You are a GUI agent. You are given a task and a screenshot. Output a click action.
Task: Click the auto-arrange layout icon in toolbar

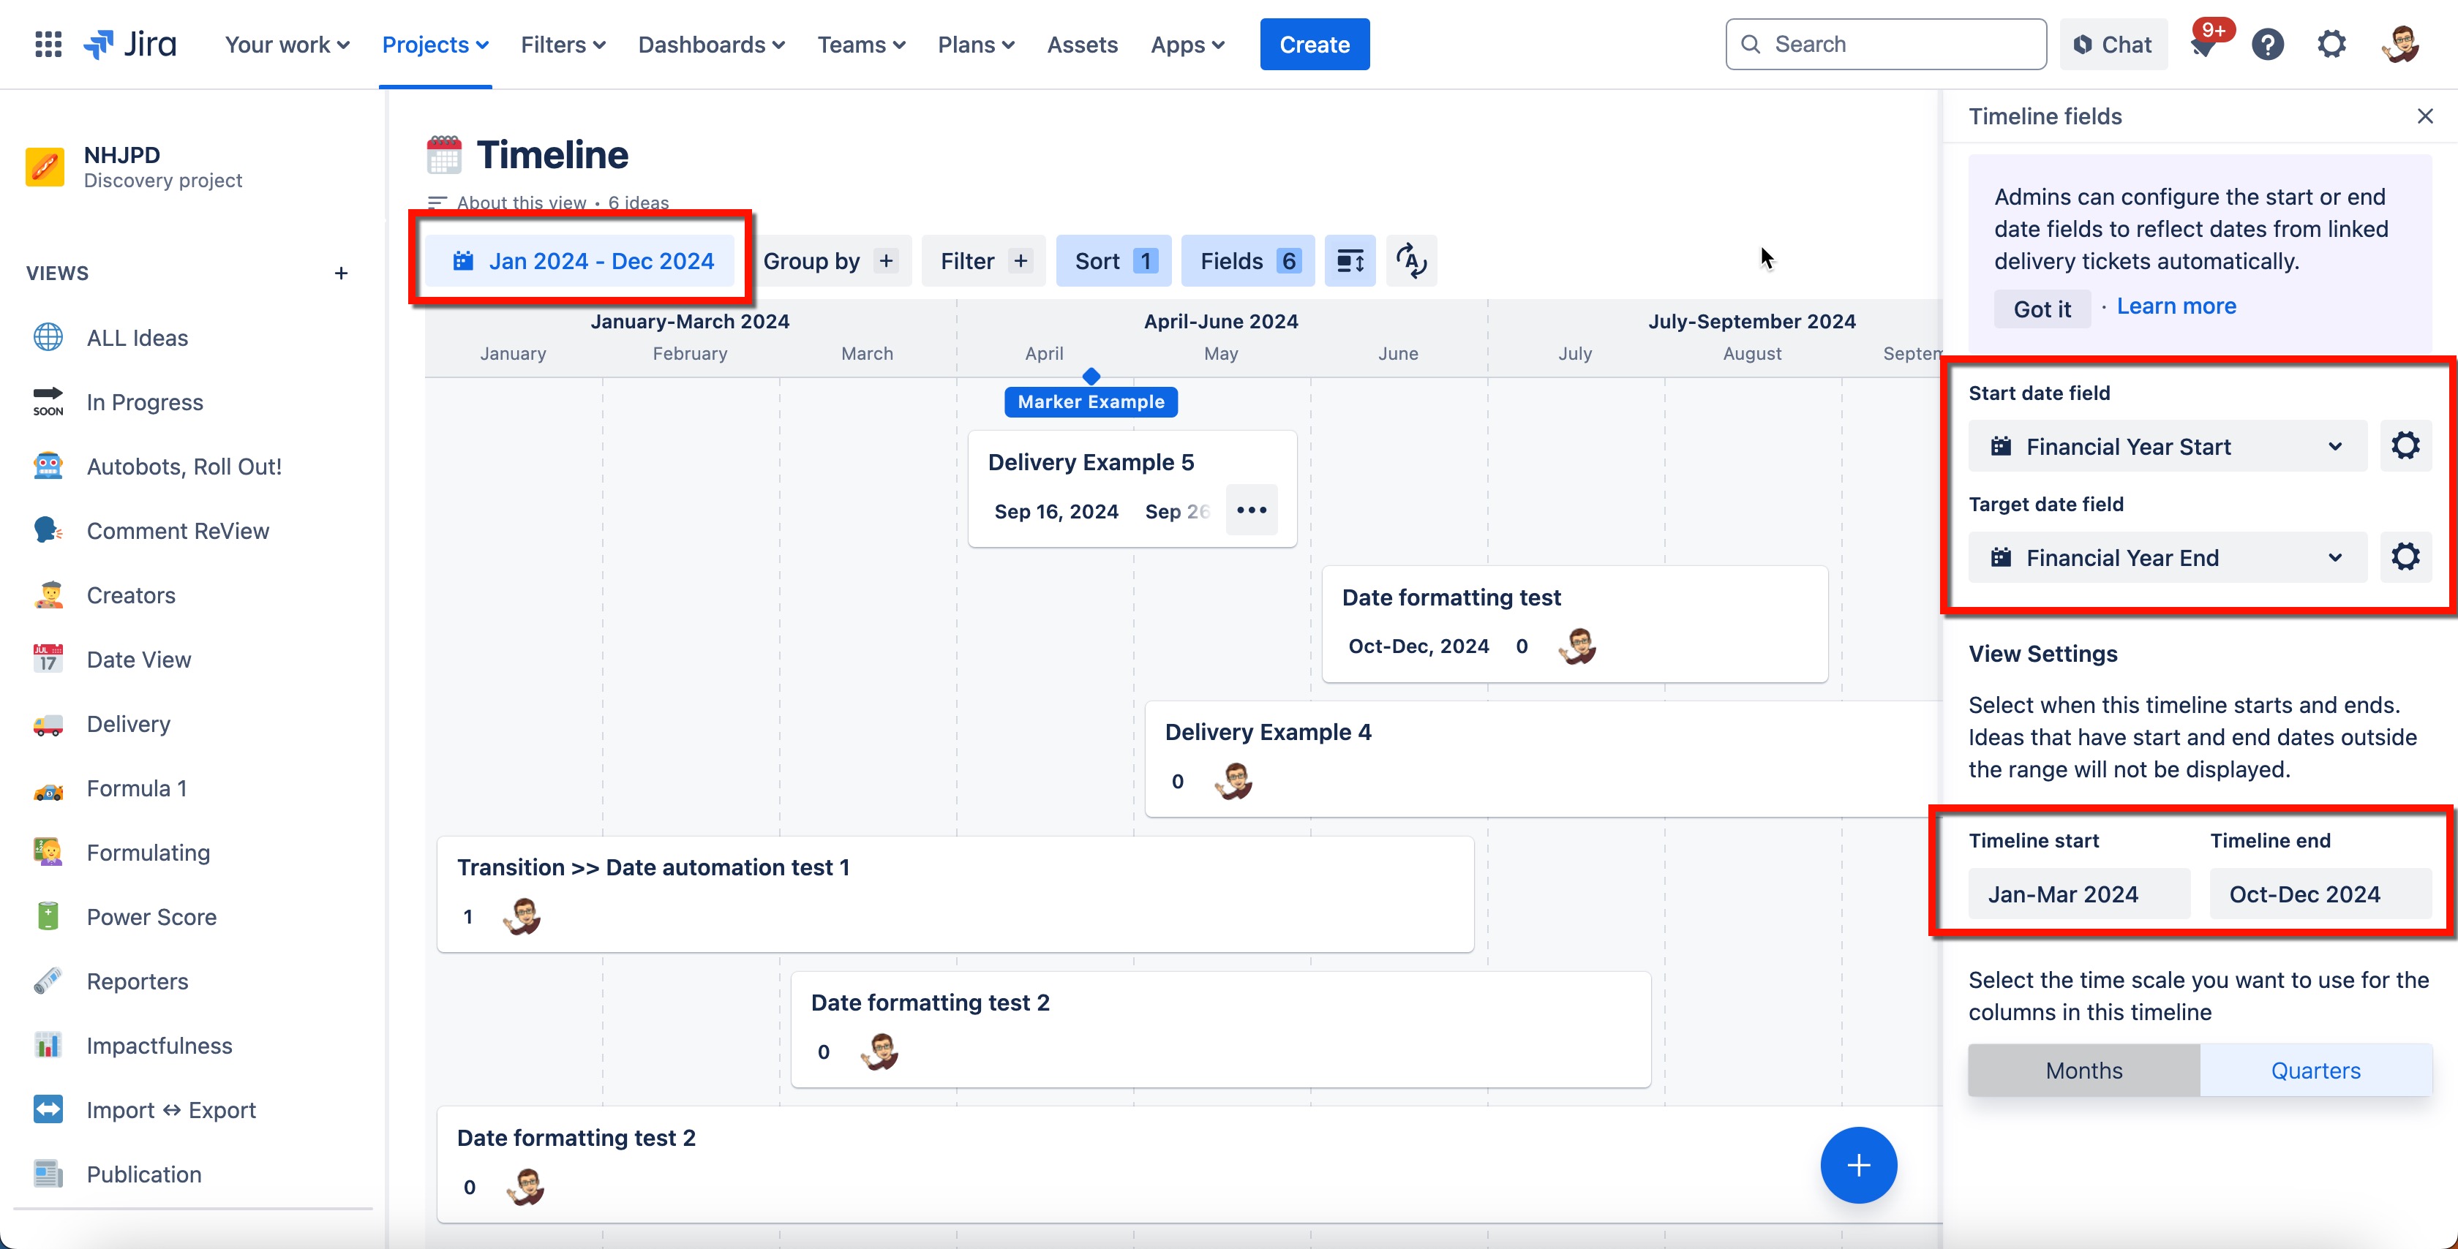pyautogui.click(x=1411, y=260)
